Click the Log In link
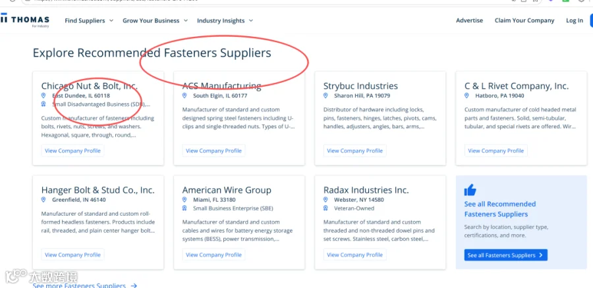Image resolution: width=593 pixels, height=288 pixels. [575, 21]
